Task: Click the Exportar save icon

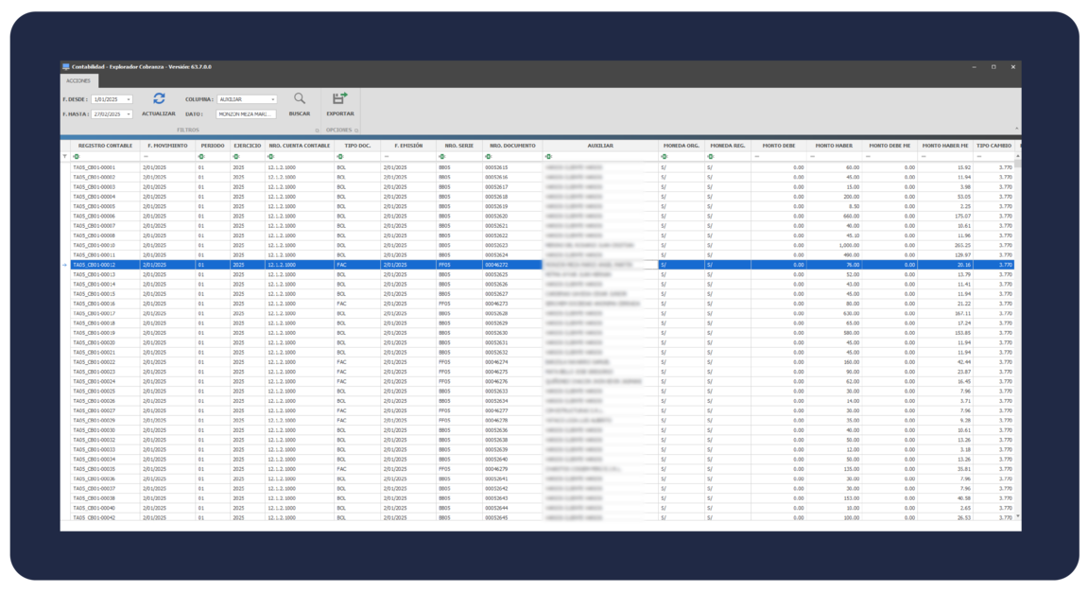Action: (339, 98)
